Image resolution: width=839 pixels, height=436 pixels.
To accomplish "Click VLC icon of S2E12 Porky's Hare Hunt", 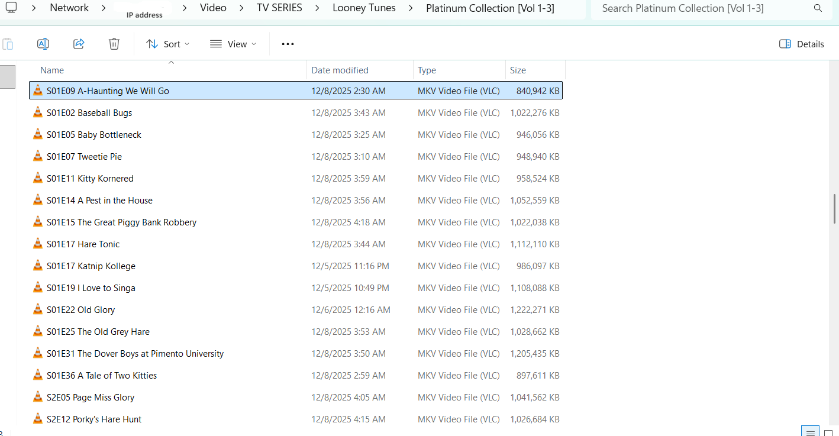I will [38, 419].
